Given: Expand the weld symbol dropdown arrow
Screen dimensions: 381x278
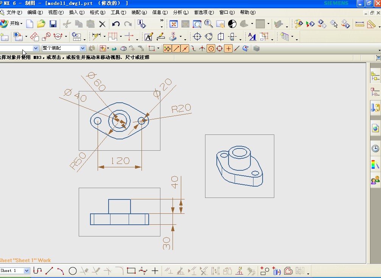Looking at the screenshot, I should (180, 37).
